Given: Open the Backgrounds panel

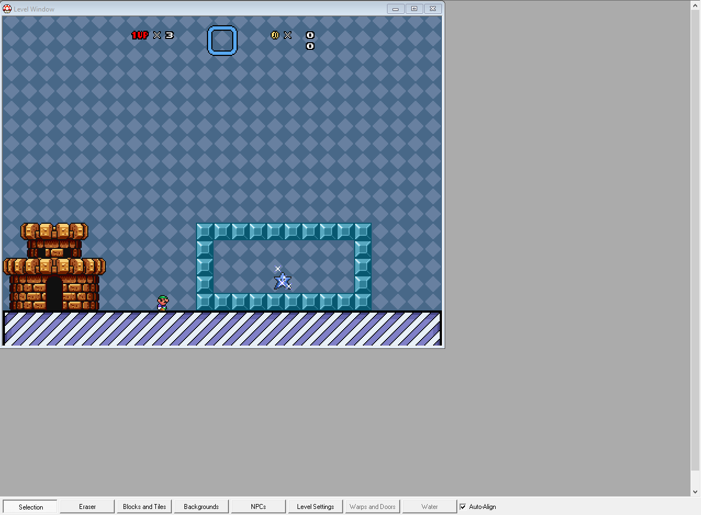Looking at the screenshot, I should coord(201,507).
